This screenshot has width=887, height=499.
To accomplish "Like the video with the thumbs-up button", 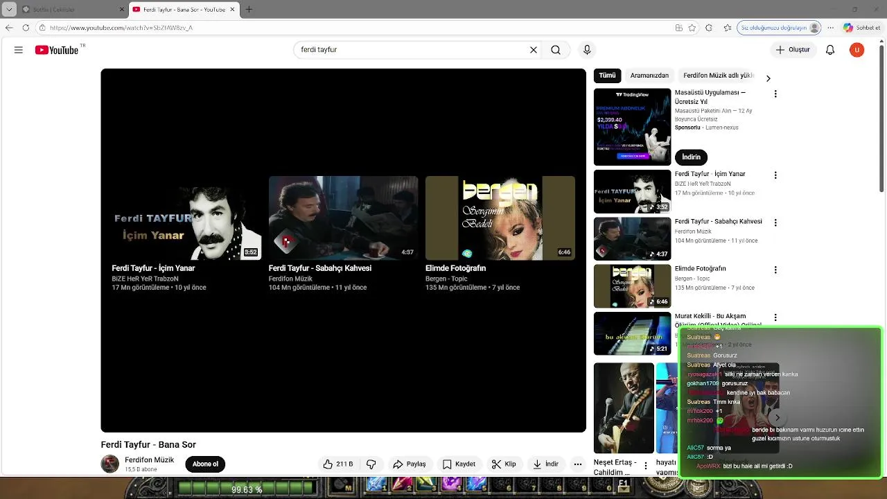I will (x=338, y=464).
